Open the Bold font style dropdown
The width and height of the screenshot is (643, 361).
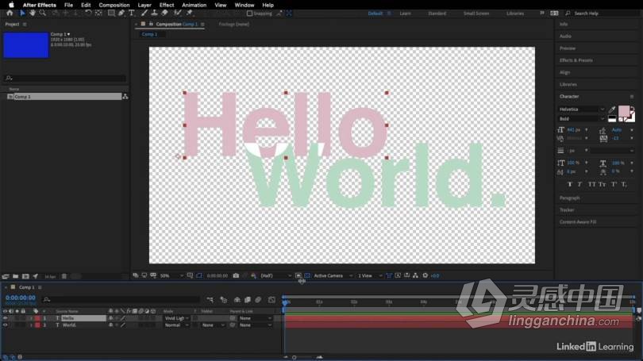(x=582, y=119)
